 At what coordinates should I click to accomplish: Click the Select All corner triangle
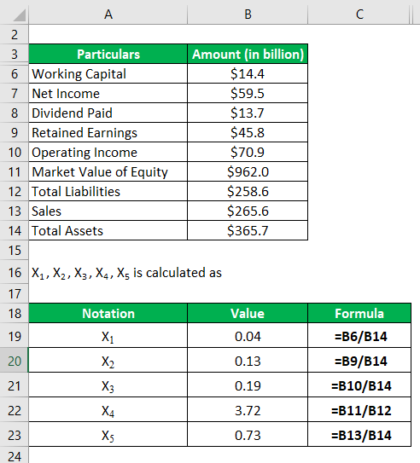[20, 15]
